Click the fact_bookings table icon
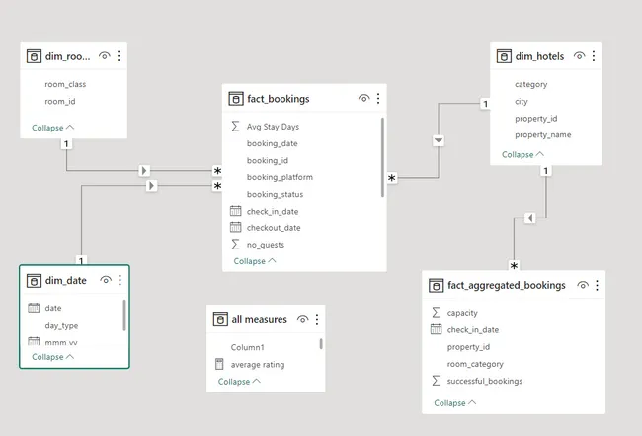The height and width of the screenshot is (436, 642). coord(236,99)
